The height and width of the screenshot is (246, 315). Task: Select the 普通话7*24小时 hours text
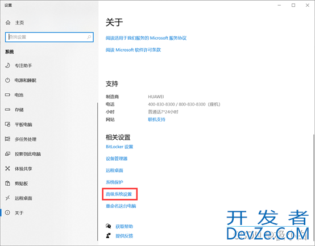point(163,112)
